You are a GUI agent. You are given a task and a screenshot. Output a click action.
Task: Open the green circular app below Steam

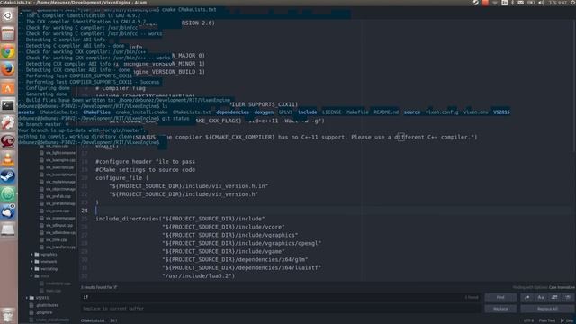click(x=8, y=194)
